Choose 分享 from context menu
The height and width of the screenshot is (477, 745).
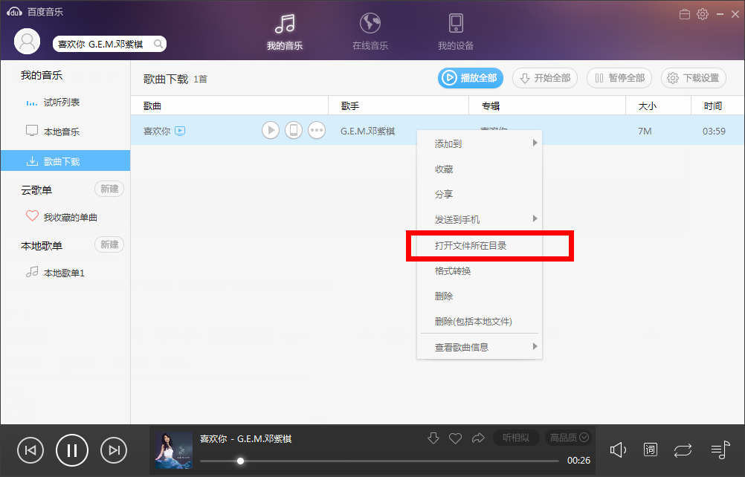pos(480,194)
